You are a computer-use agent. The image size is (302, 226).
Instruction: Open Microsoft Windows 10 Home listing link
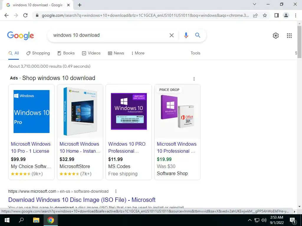tap(80, 147)
